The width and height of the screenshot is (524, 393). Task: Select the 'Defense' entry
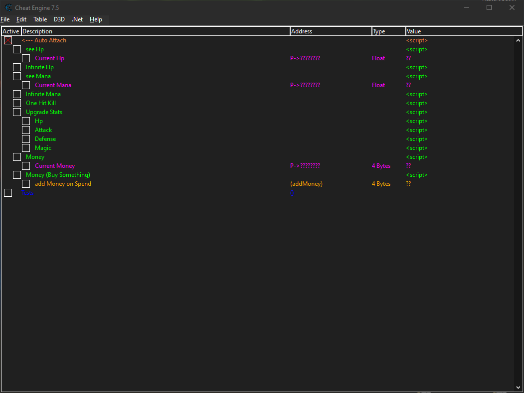(x=45, y=139)
